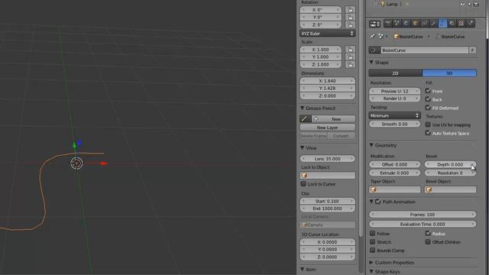Viewport: 489px width, 275px height.
Task: Click the Evaluation Time slider
Action: (x=423, y=224)
